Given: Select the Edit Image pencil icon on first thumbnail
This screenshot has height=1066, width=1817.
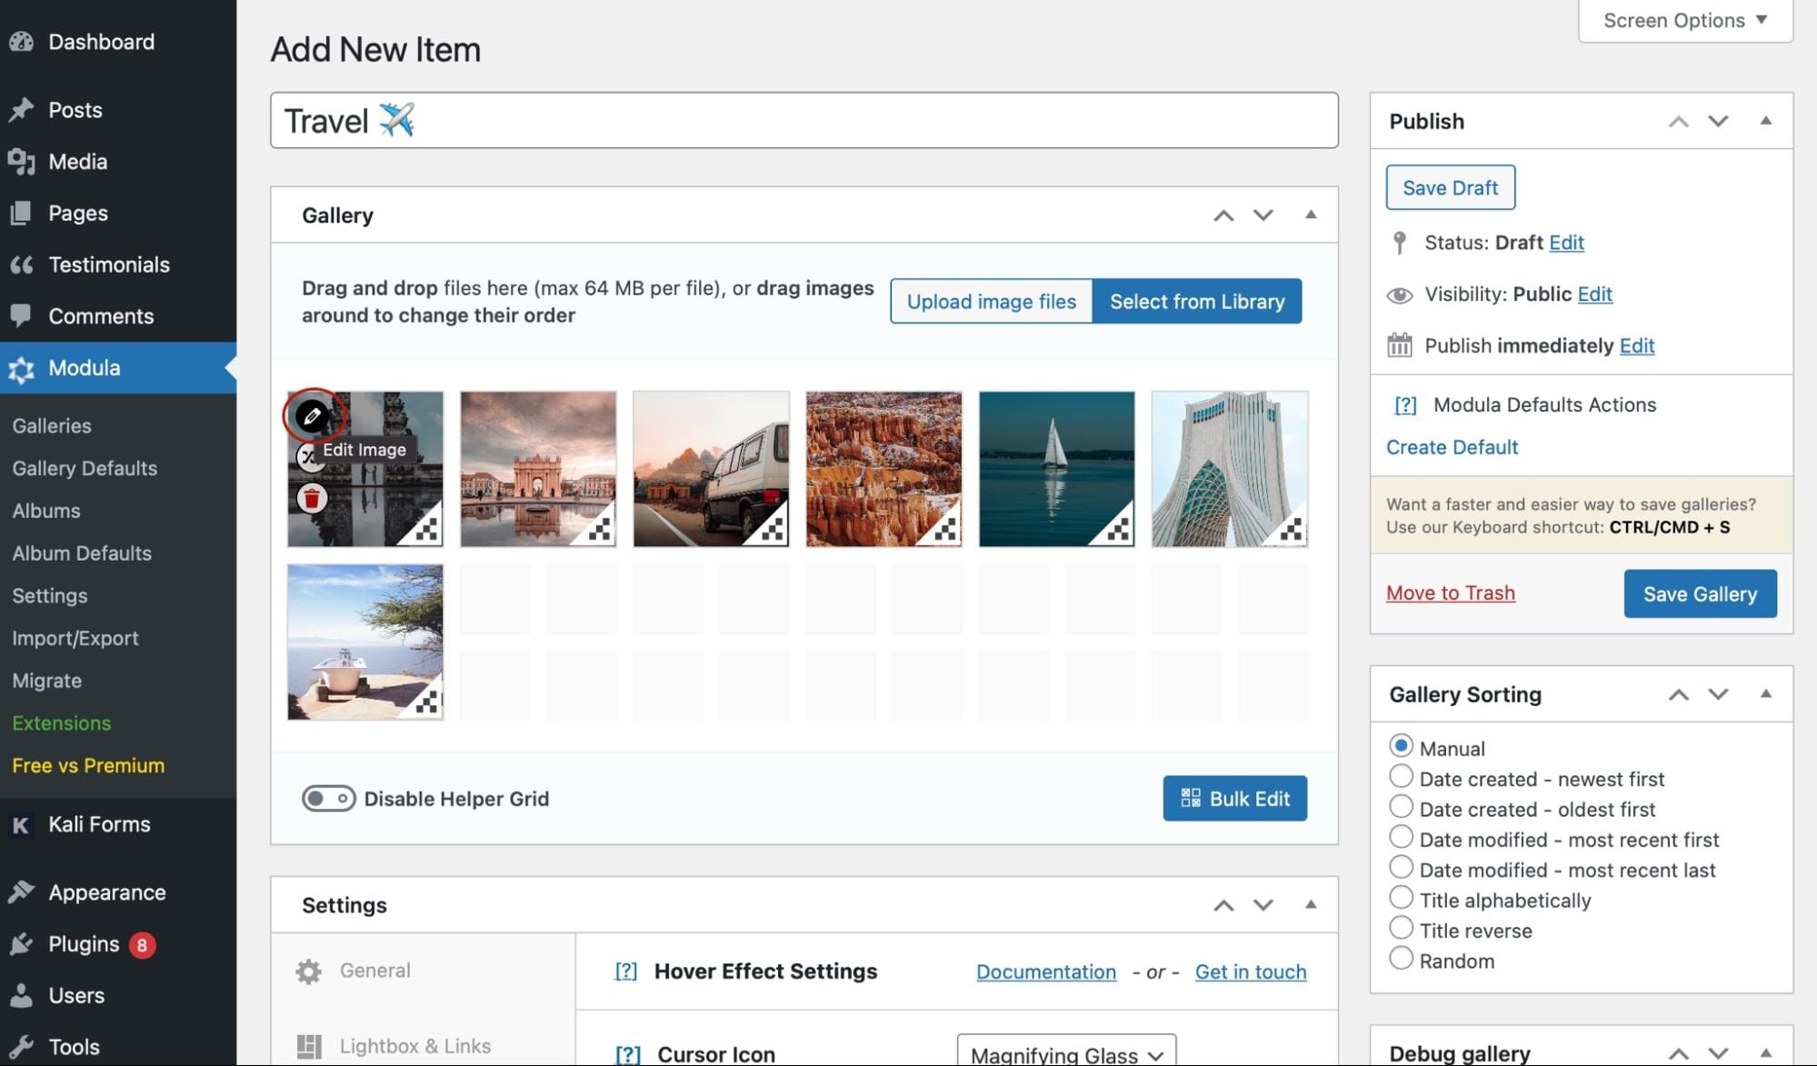Looking at the screenshot, I should pos(313,414).
